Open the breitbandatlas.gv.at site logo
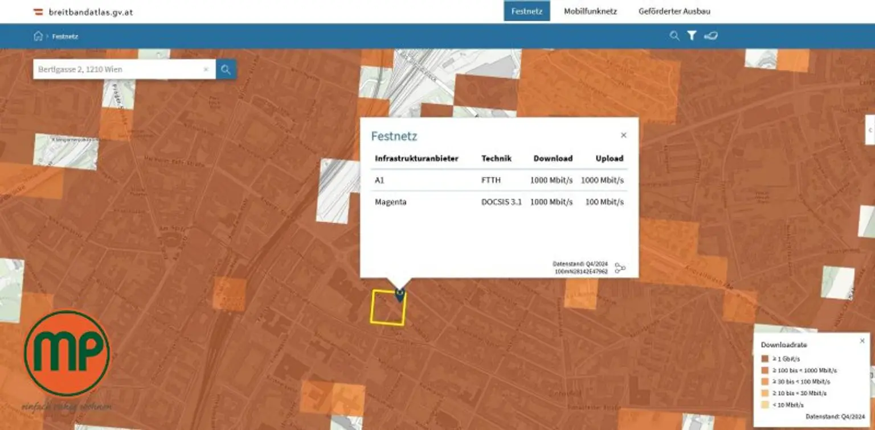875x430 pixels. [x=83, y=11]
